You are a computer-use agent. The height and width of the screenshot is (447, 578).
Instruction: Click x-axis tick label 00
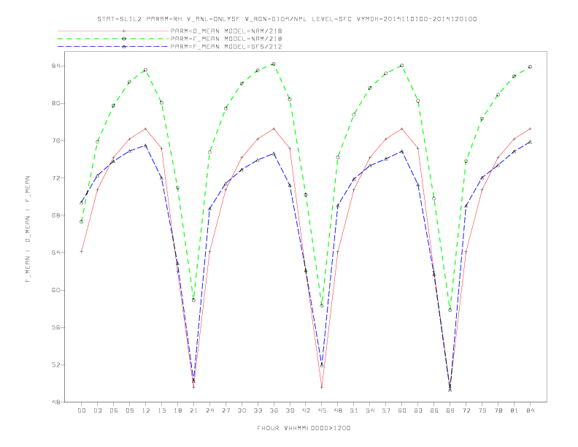point(82,410)
